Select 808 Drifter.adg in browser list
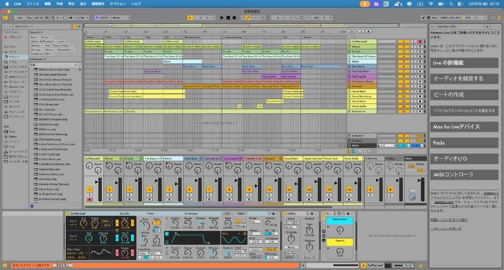 tap(48, 124)
